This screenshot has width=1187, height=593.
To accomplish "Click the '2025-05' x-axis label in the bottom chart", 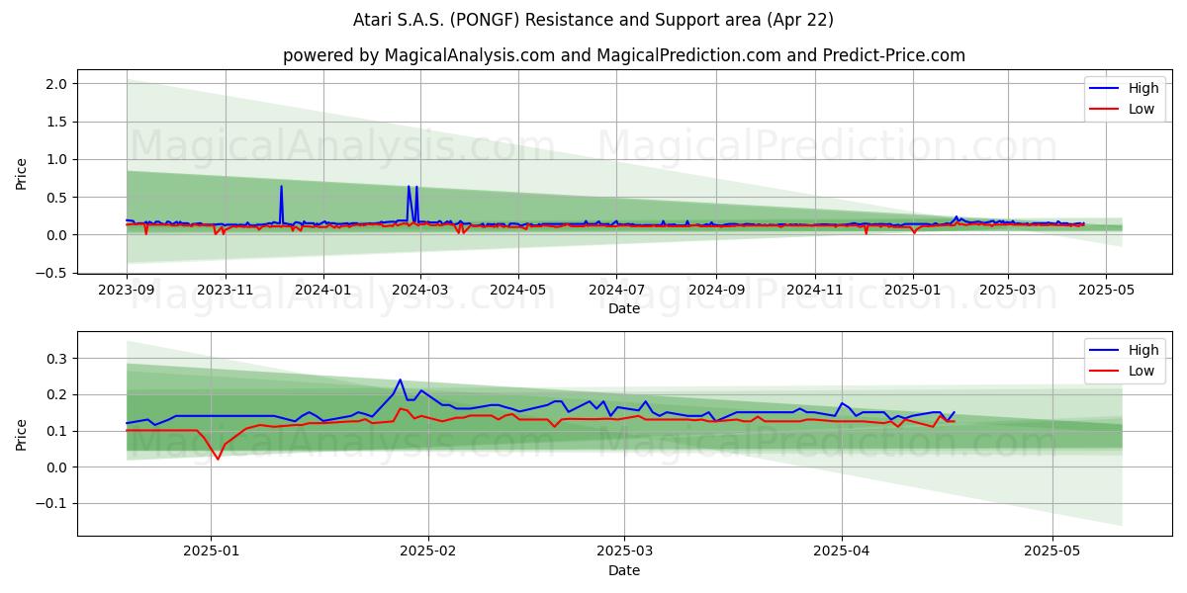I will click(x=1052, y=553).
